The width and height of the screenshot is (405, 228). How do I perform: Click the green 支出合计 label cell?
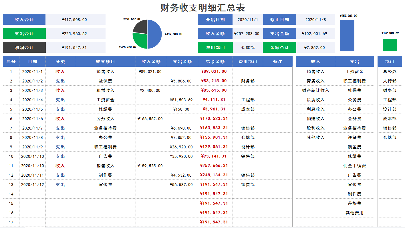click(x=24, y=33)
